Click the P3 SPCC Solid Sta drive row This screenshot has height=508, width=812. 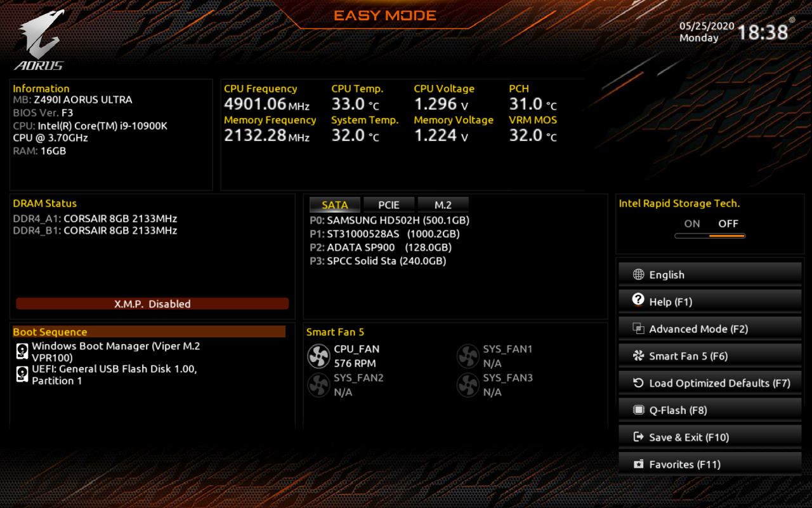click(x=378, y=261)
